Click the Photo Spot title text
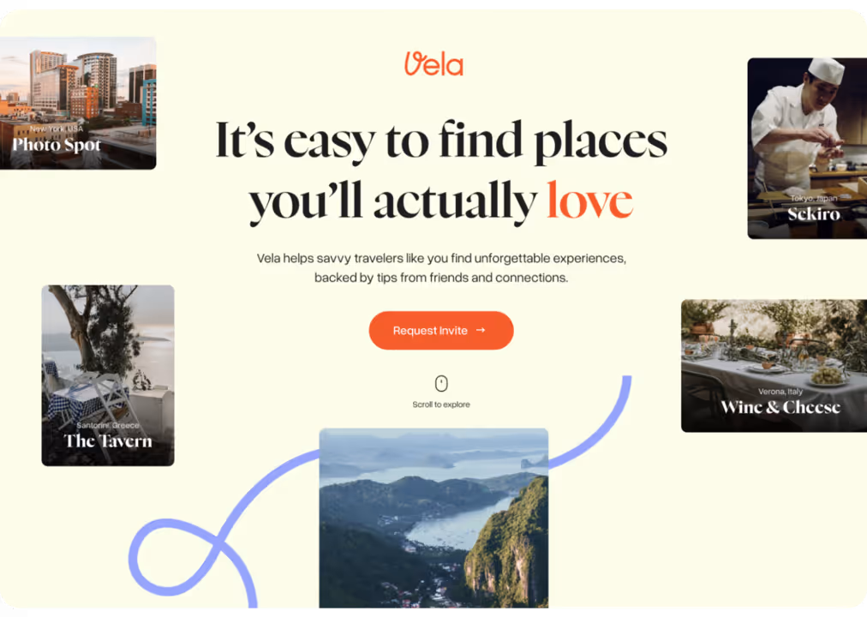Screen dimensions: 867x617 pos(57,145)
